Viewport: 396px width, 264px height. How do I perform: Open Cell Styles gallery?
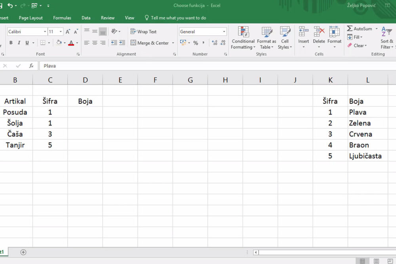click(285, 38)
